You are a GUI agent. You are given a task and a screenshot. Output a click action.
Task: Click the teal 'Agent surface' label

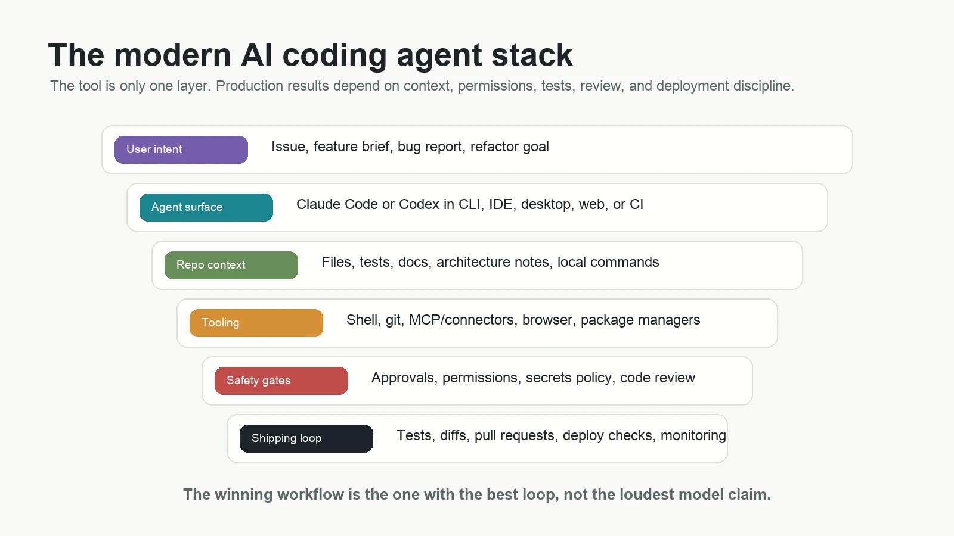[x=206, y=207]
